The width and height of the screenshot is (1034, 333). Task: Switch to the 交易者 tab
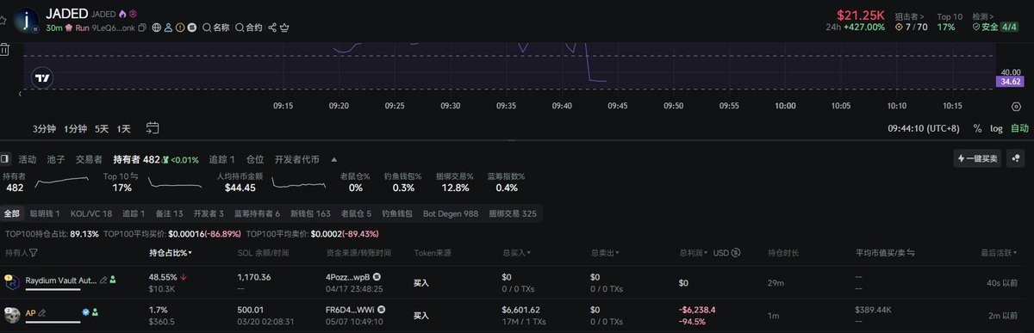[89, 159]
